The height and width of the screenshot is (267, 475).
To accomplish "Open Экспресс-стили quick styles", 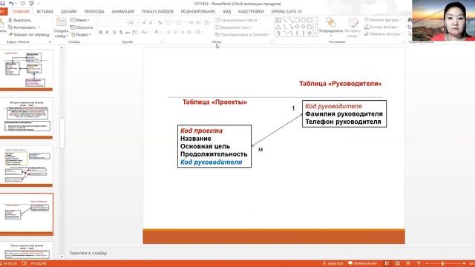I will 353,27.
